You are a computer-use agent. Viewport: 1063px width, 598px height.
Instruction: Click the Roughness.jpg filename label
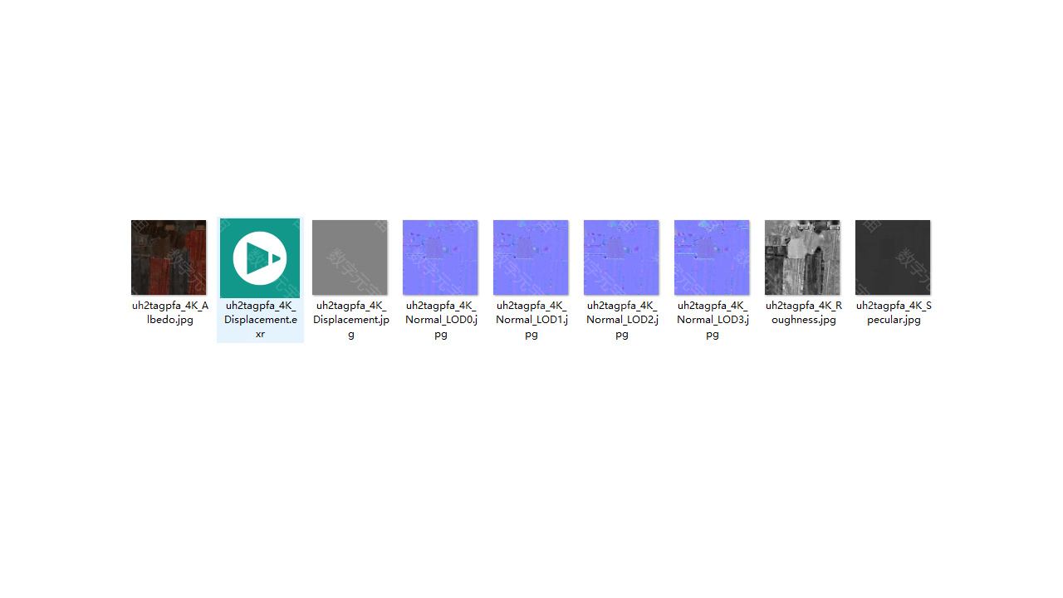803,312
